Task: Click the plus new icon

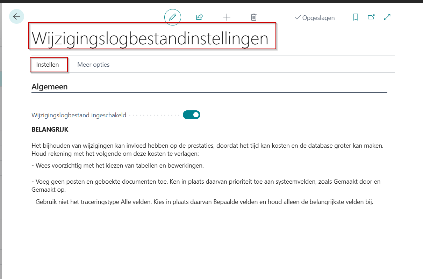Action: click(227, 17)
